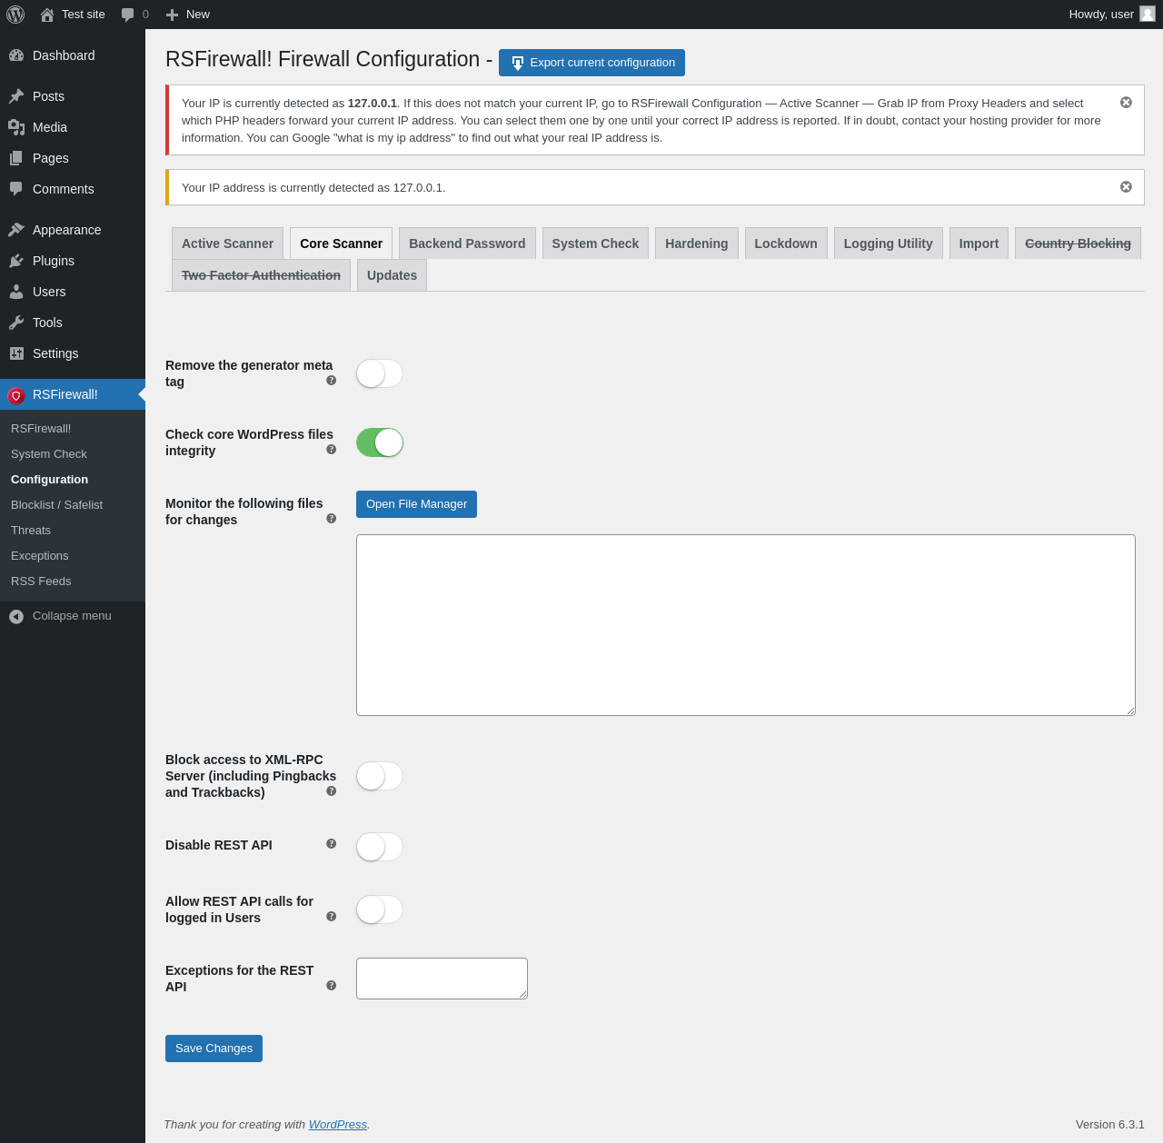Screen dimensions: 1163x1143
Task: Enable Block access to XML-RPC Server
Action: point(380,776)
